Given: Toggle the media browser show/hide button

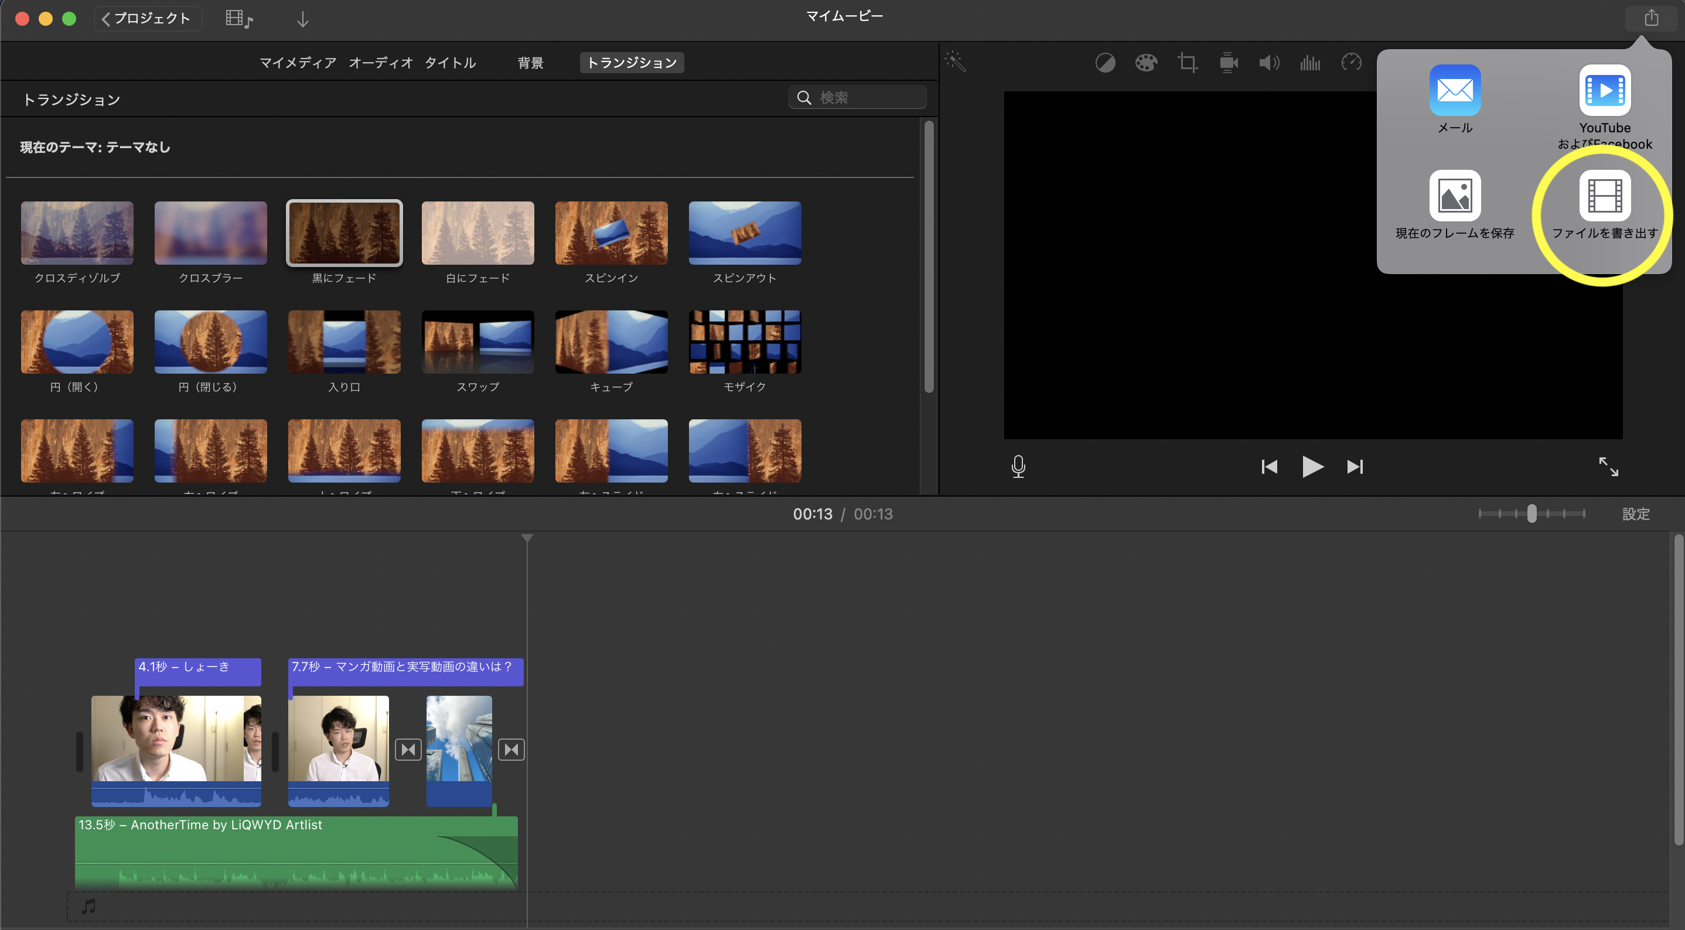Looking at the screenshot, I should 239,18.
